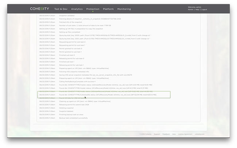
Task: Log out using the Logout link
Action: [204, 10]
